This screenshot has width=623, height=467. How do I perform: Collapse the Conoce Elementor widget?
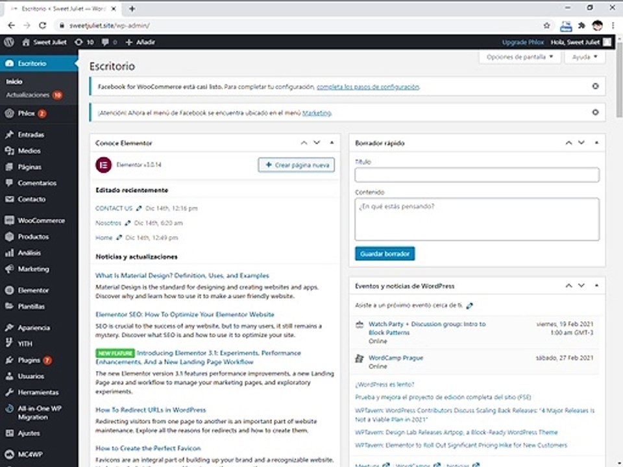pyautogui.click(x=332, y=143)
